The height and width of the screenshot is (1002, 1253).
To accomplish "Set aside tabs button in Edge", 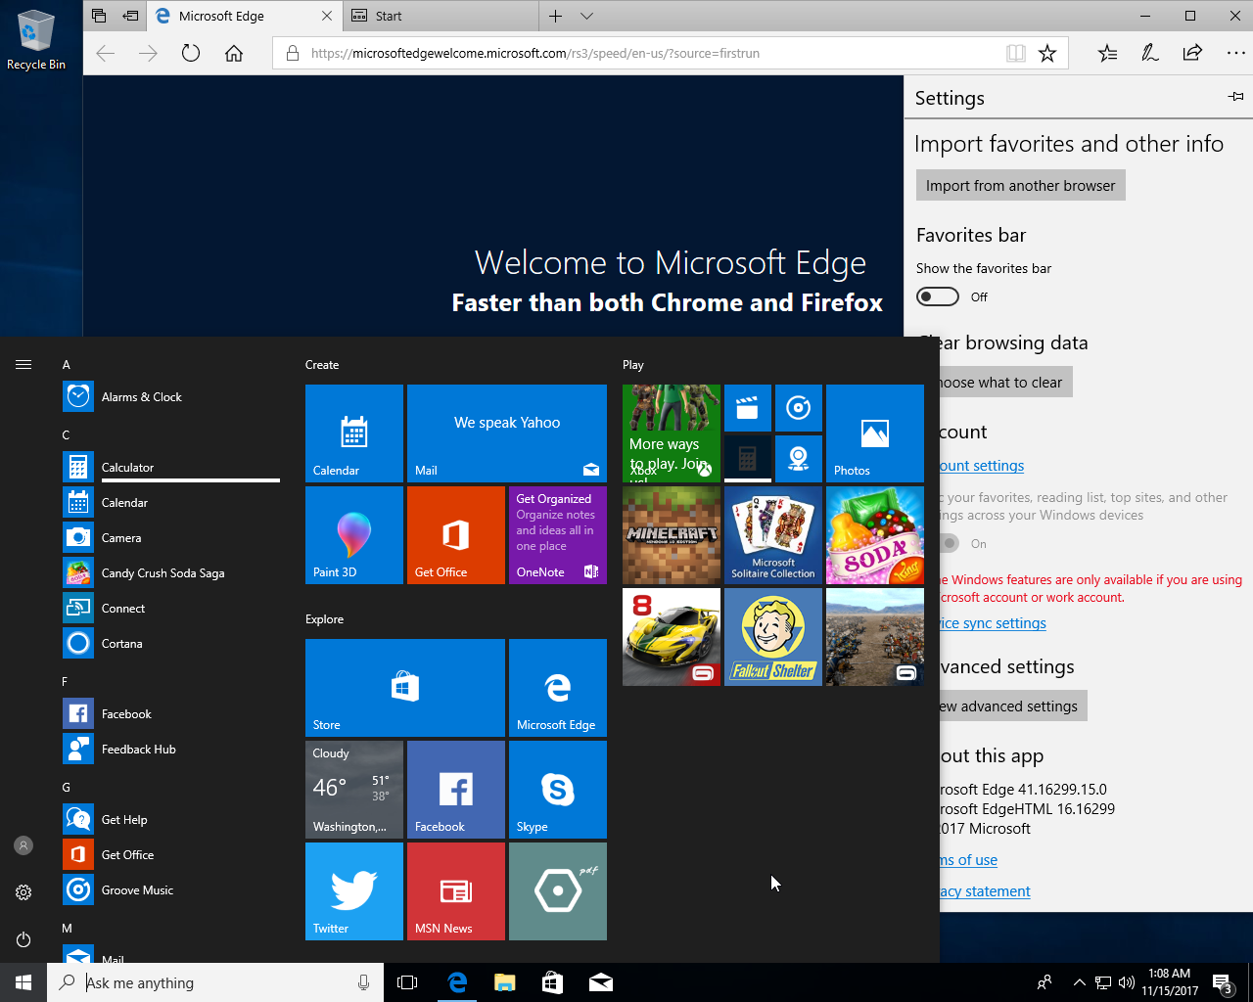I will (x=130, y=16).
